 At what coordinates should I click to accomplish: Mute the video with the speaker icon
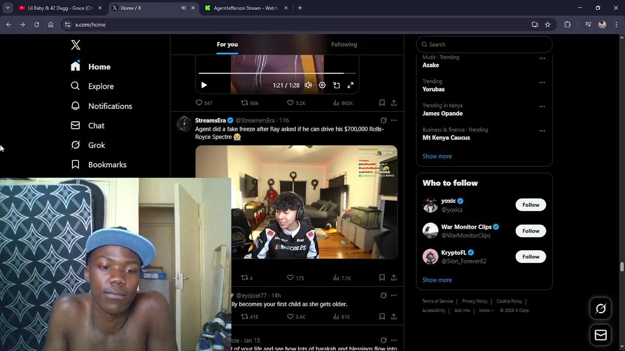coord(308,85)
